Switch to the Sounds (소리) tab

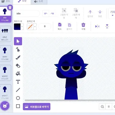click(x=39, y=1)
